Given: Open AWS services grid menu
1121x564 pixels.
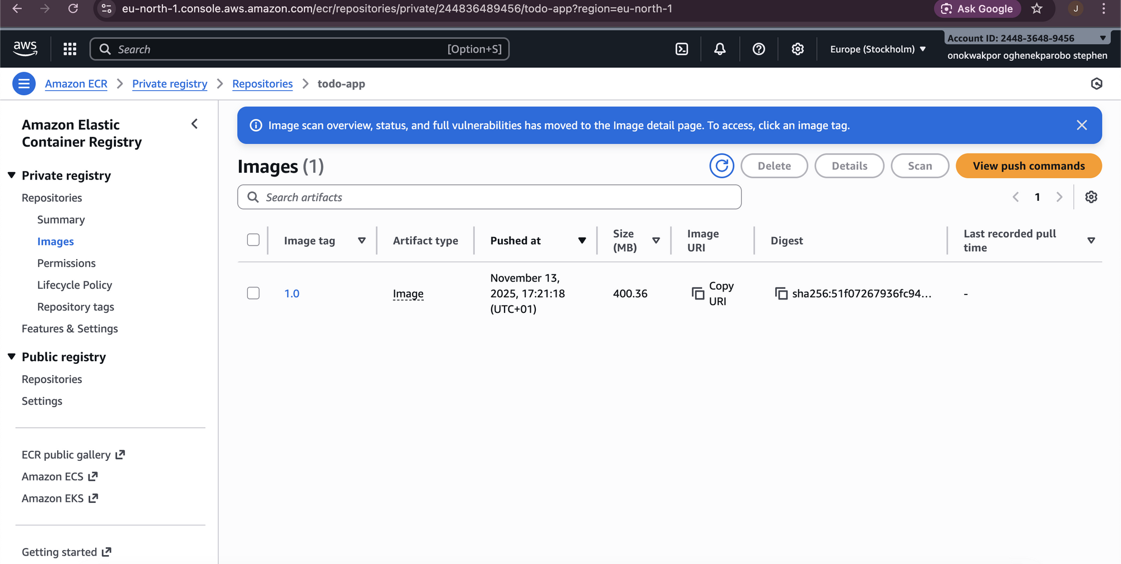Looking at the screenshot, I should [70, 49].
